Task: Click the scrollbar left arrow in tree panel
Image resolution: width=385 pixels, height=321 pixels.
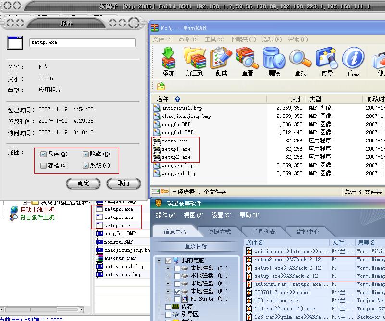Action: [x=2, y=309]
